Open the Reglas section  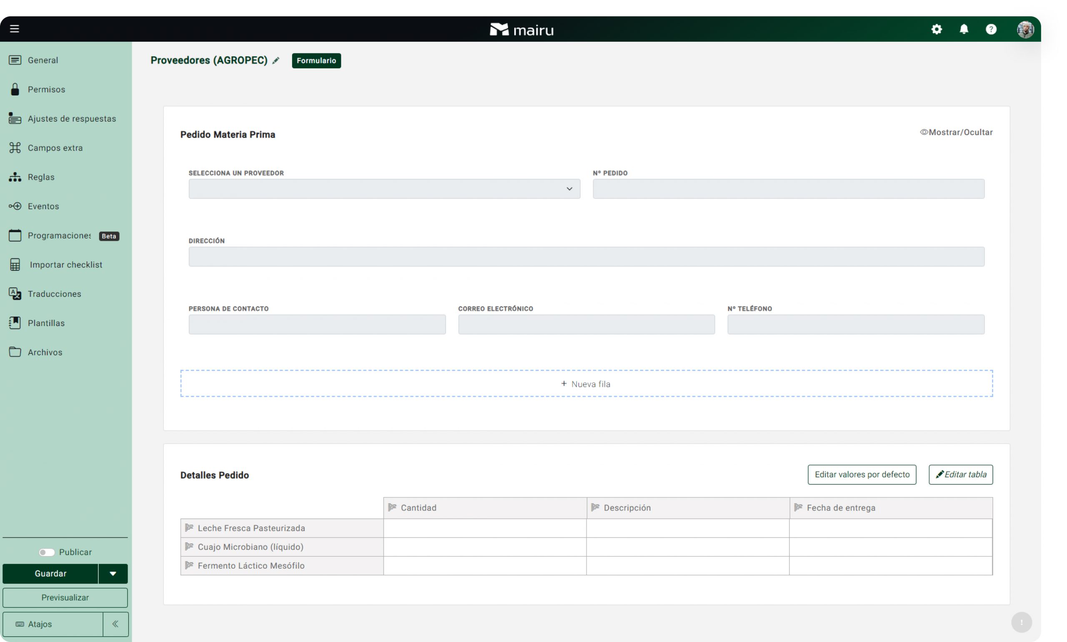[x=41, y=177]
